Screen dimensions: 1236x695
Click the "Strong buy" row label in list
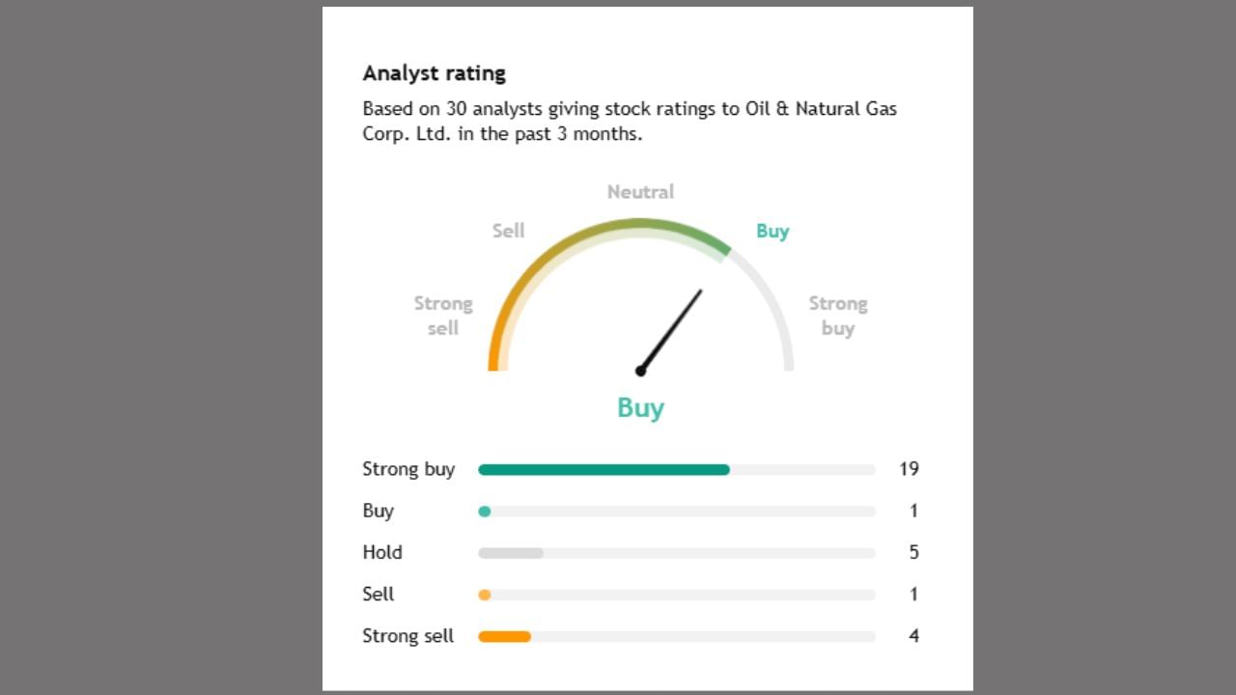pos(408,469)
